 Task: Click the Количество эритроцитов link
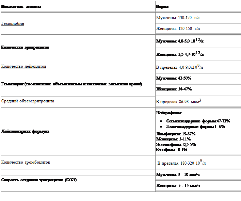pyautogui.click(x=25, y=47)
